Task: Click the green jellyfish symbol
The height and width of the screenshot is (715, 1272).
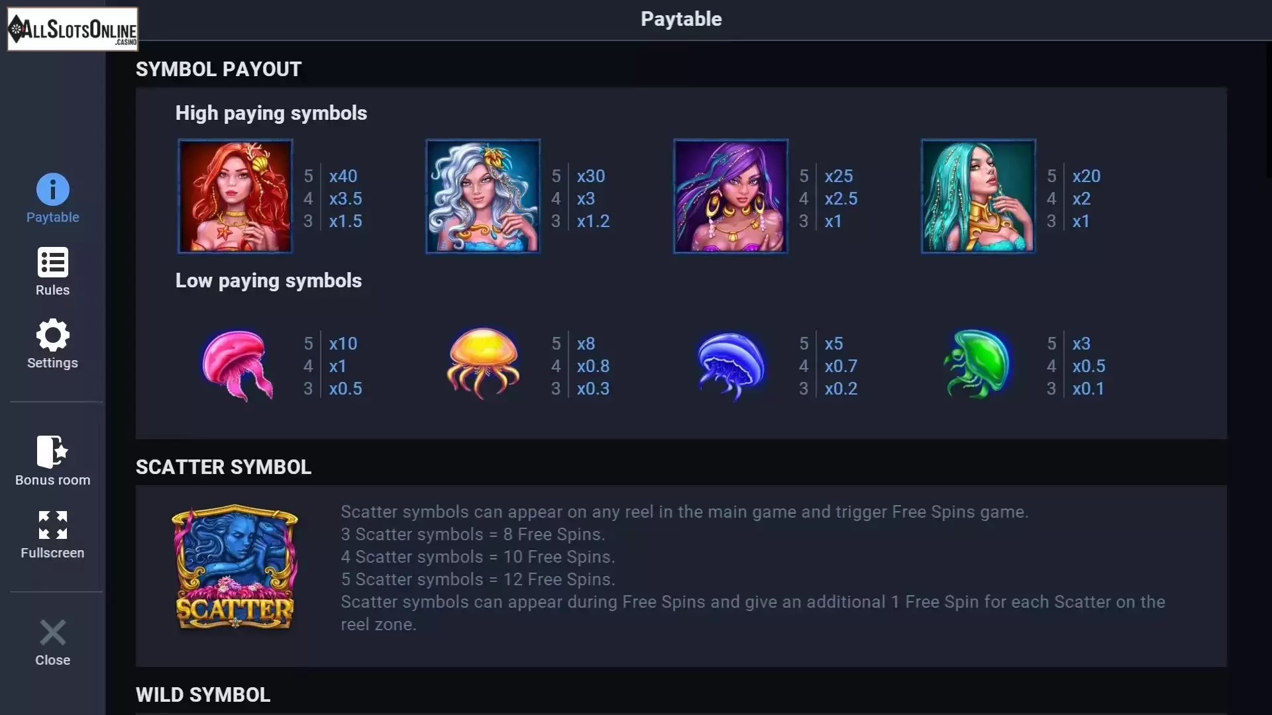Action: point(977,364)
